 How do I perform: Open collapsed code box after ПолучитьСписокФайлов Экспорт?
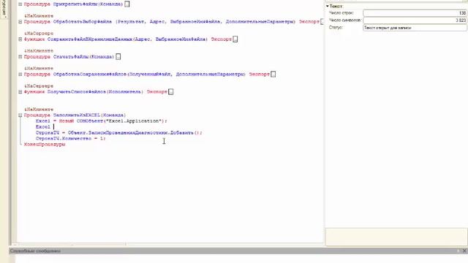coord(170,92)
